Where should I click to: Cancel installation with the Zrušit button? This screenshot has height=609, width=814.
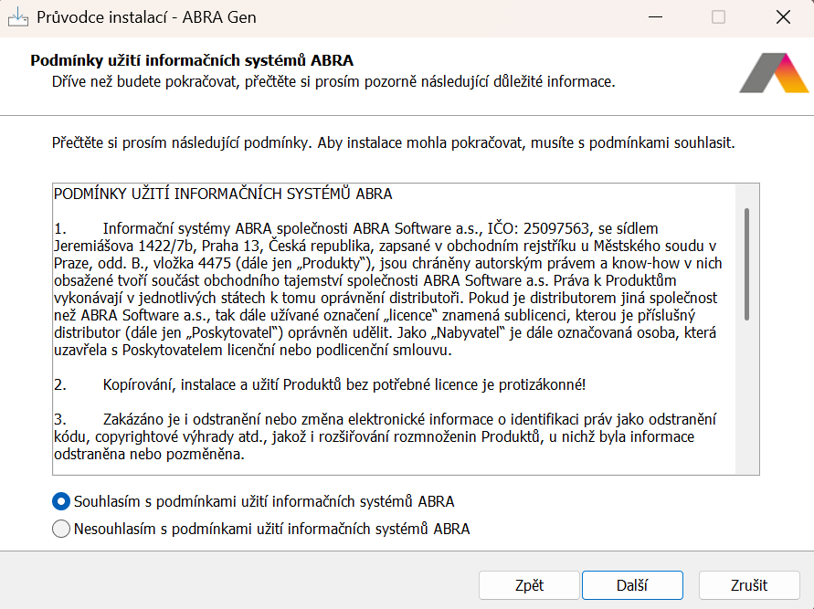tap(749, 585)
